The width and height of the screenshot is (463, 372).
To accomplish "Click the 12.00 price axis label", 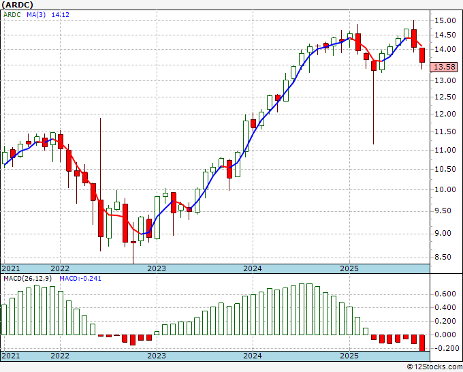I will 445,114.
